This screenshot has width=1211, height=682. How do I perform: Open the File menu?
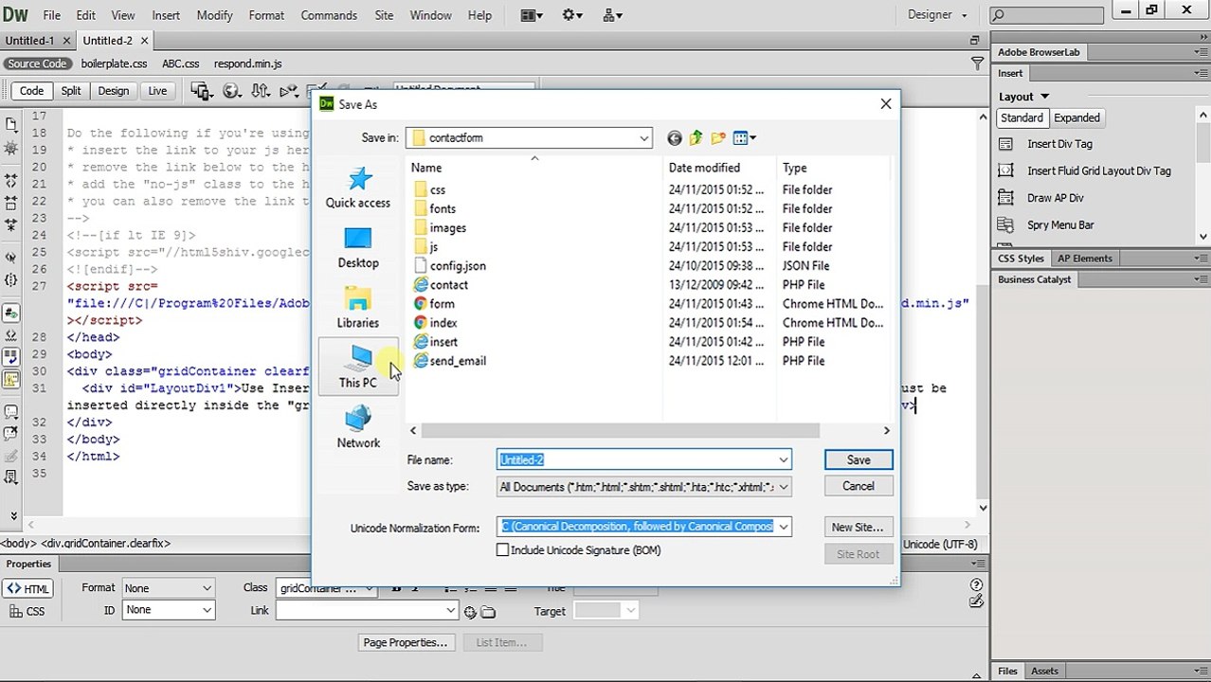(x=51, y=15)
